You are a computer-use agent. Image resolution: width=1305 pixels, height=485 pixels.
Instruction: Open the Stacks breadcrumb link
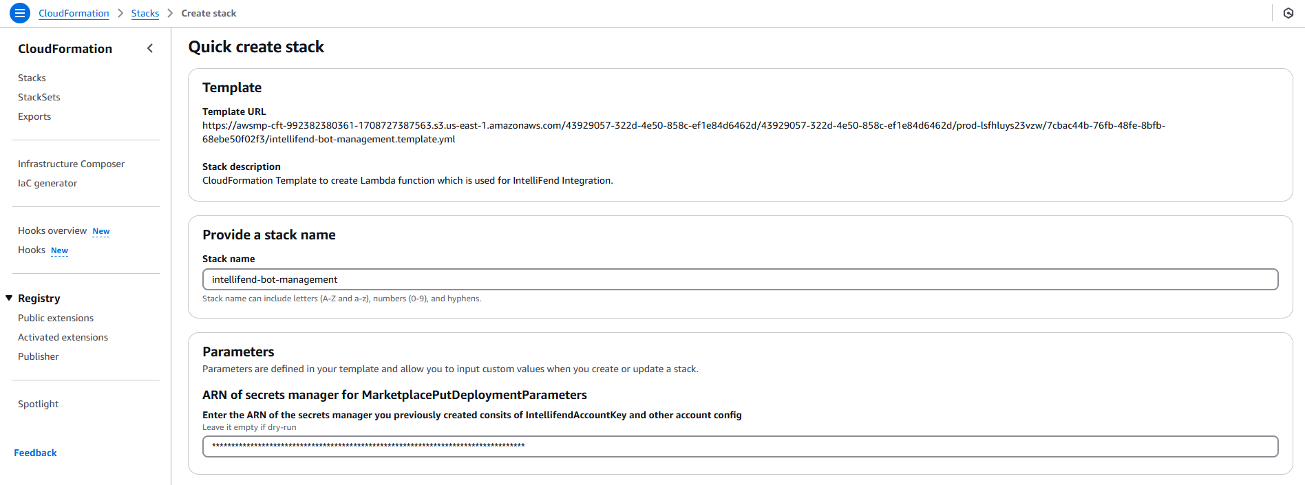click(145, 13)
